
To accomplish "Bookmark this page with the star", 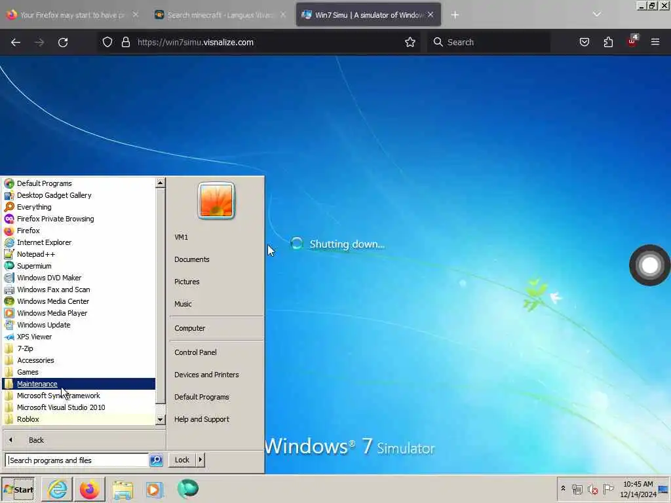I will 410,42.
